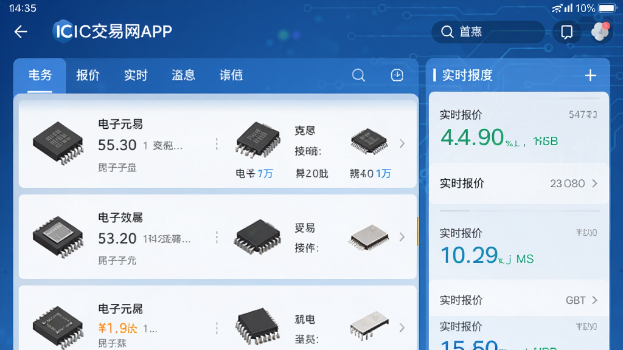Image resolution: width=623 pixels, height=350 pixels.
Task: Click the 克恩 label in first row
Action: pos(305,131)
